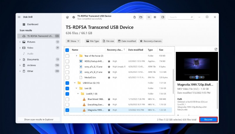Click VLC cone icon of Magnolia file
This screenshot has width=235, height=134.
click(84, 110)
